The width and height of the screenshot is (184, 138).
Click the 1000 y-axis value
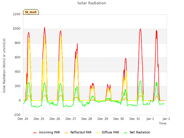click(17, 29)
